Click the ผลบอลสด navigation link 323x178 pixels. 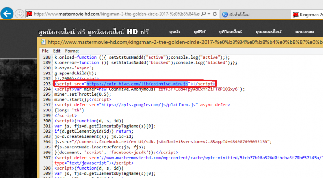coord(304,31)
